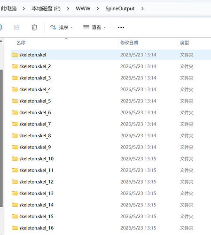211x235 pixels.
Task: Click the skeleton.skel_16 folder icon
Action: (15, 227)
